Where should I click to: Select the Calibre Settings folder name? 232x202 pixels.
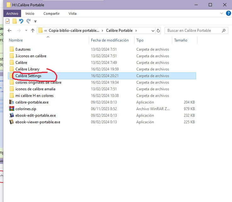pos(28,76)
